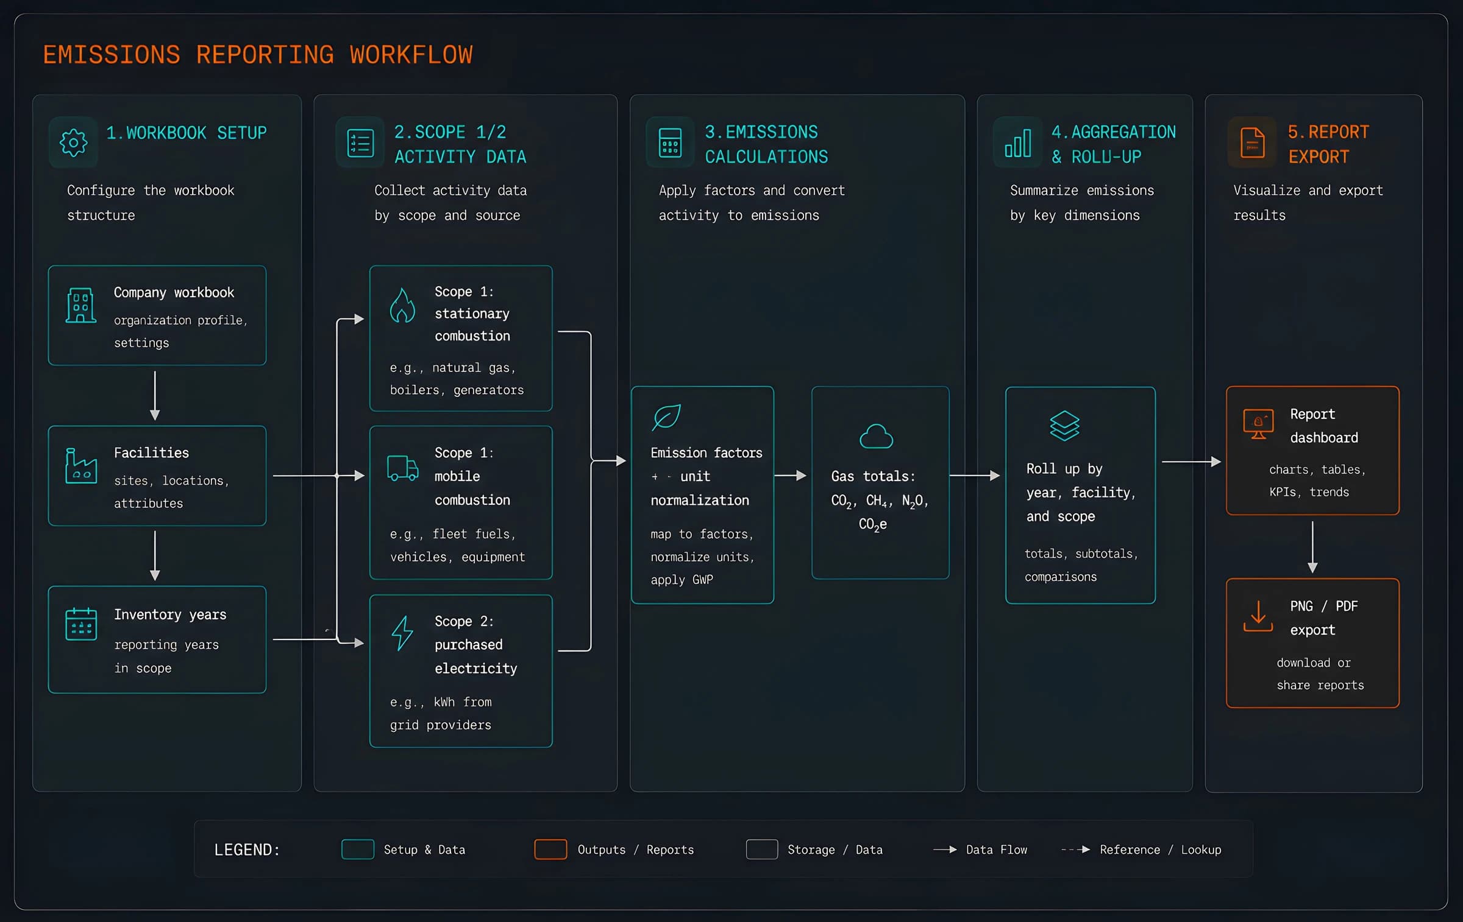Image resolution: width=1463 pixels, height=922 pixels.
Task: Click 'download or share reports' text
Action: click(x=1320, y=674)
